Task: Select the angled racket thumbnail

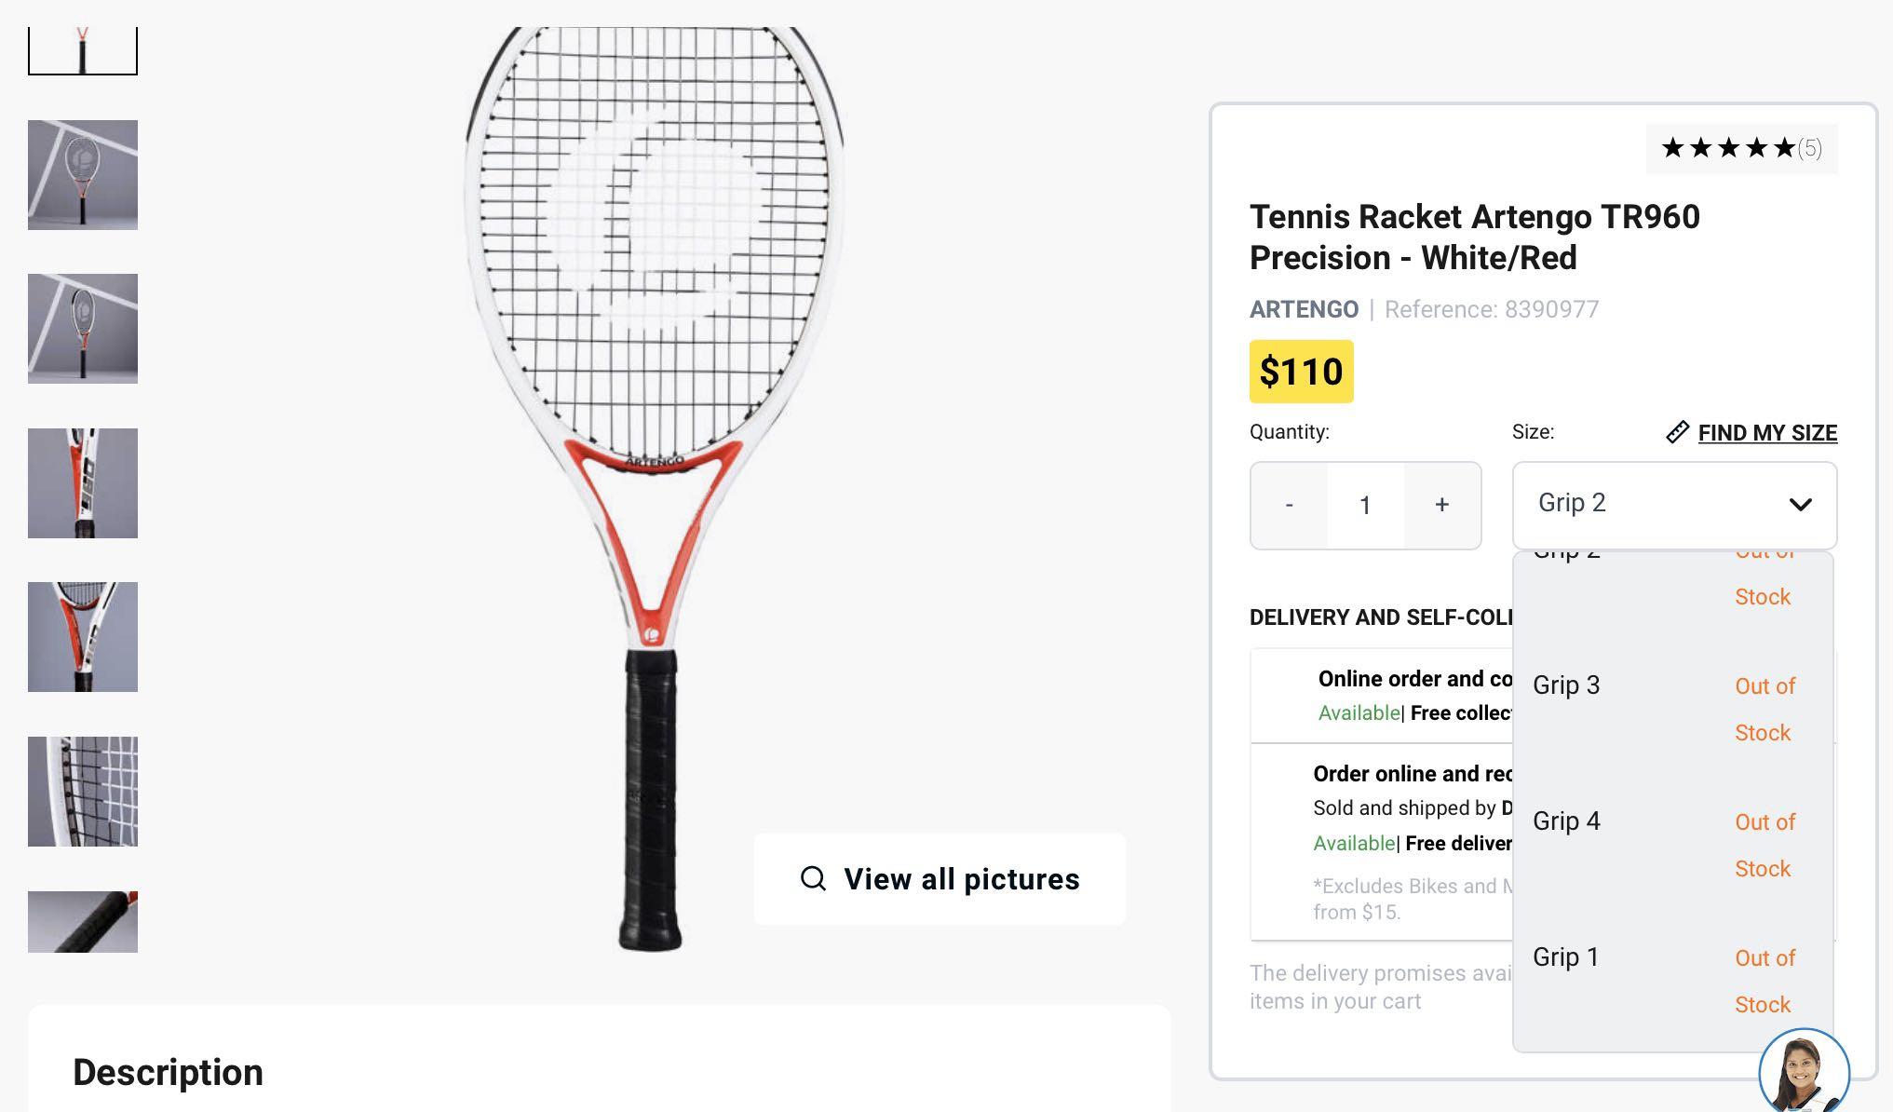Action: click(82, 329)
